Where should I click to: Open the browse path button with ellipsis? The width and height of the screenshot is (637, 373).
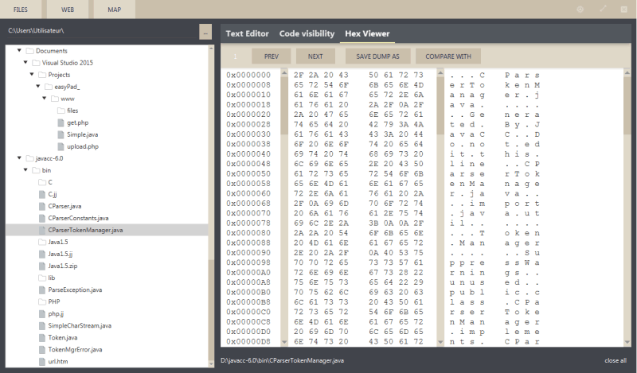pyautogui.click(x=205, y=32)
